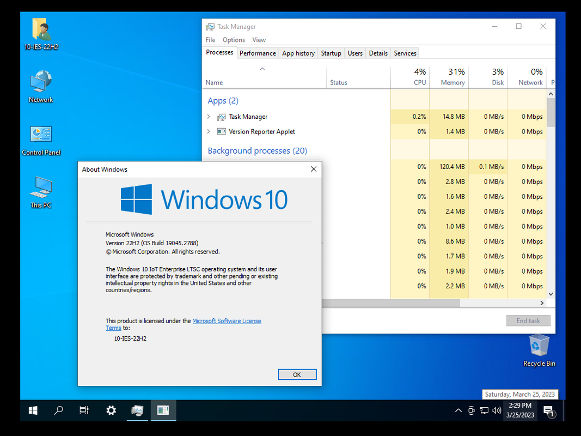Select the 8.6 MB memory cell
The height and width of the screenshot is (436, 581).
(449, 241)
